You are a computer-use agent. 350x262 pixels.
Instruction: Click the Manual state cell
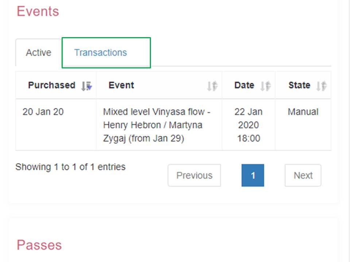pyautogui.click(x=302, y=112)
